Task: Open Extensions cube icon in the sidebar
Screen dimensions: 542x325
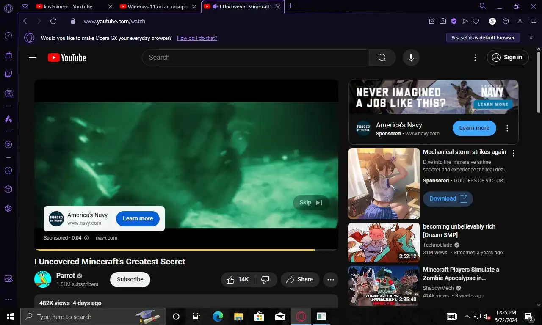Action: (8, 189)
